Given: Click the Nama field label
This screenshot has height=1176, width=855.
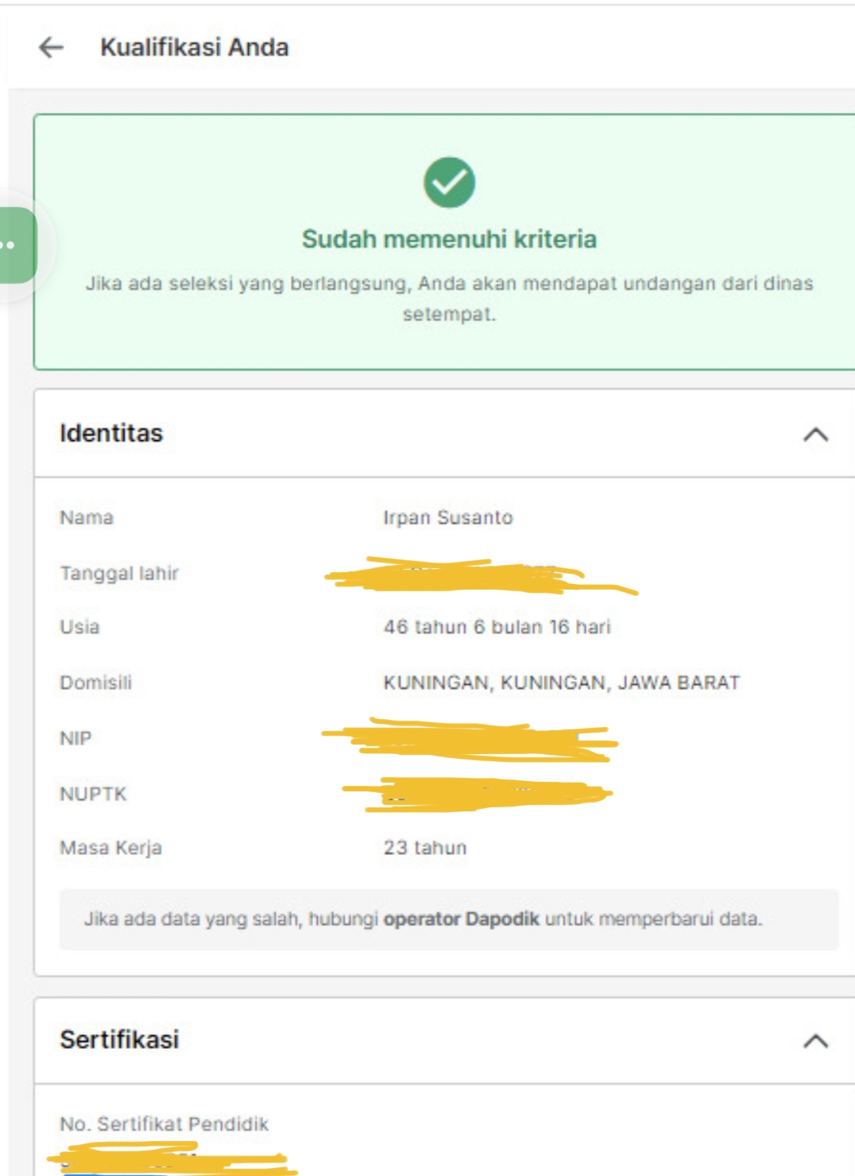Looking at the screenshot, I should 87,518.
